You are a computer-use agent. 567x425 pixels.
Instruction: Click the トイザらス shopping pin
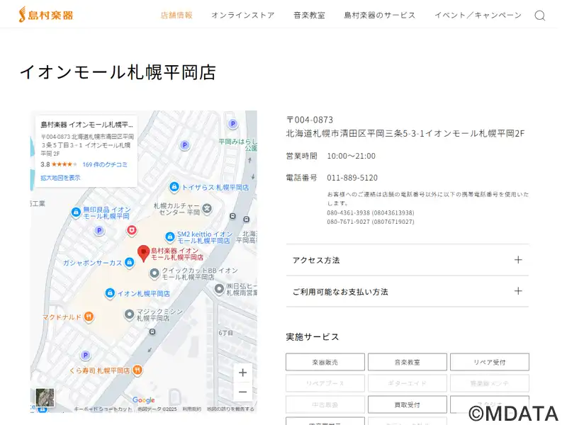(x=174, y=187)
